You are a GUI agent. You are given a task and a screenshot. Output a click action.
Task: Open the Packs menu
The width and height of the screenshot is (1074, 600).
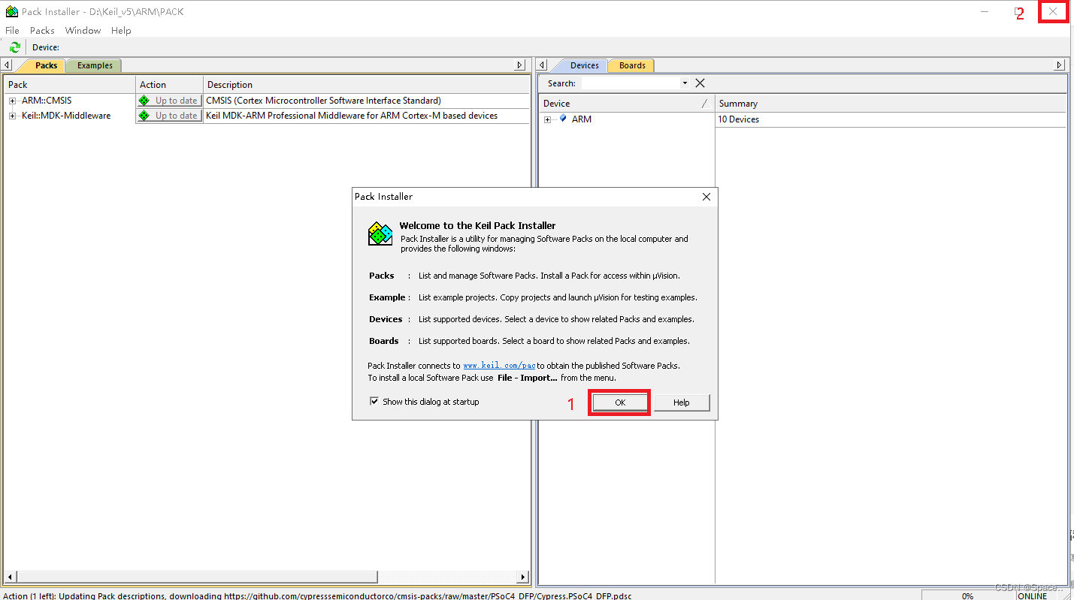[x=42, y=31]
